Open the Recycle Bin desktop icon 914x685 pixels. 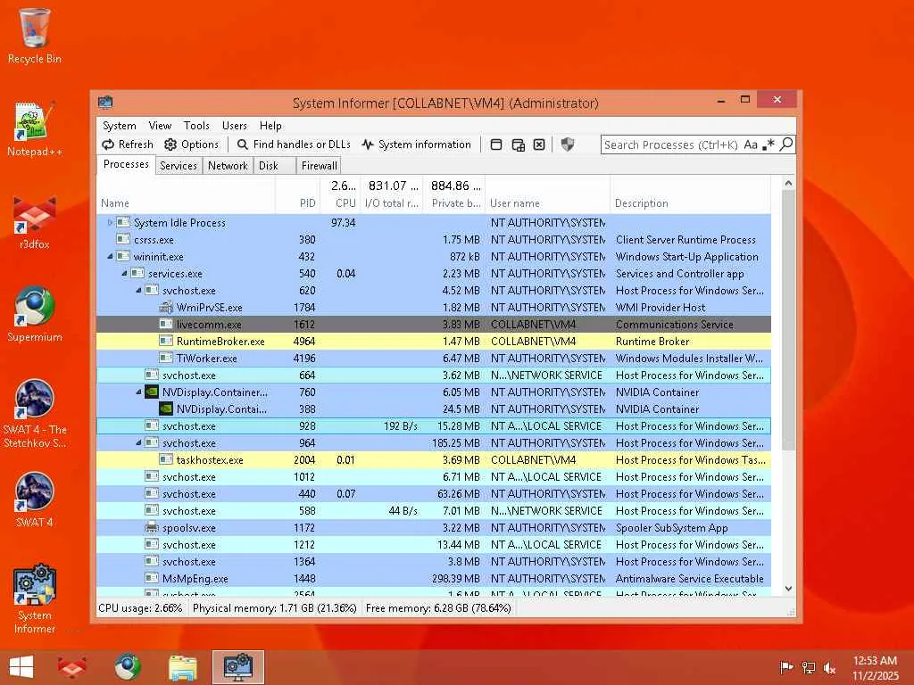(35, 36)
